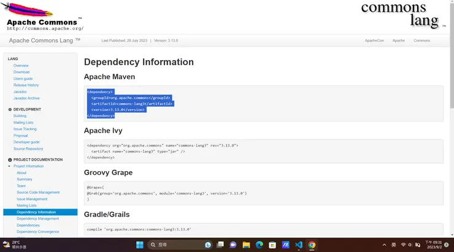Viewport: 454px width, 252px height.
Task: Open the clock and date flyout
Action: (x=433, y=245)
